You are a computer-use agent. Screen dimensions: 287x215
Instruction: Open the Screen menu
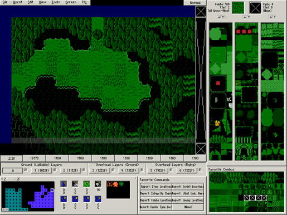click(71, 2)
